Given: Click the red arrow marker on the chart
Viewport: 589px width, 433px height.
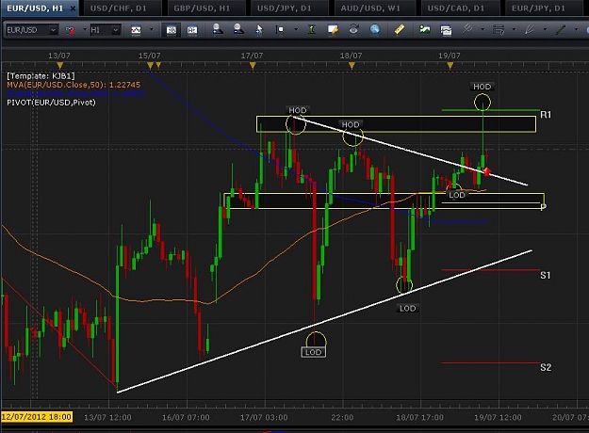Looking at the screenshot, I should pos(487,171).
